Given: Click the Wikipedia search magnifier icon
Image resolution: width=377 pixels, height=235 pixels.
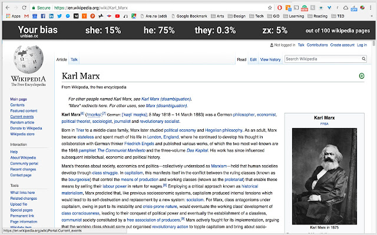Looking at the screenshot, I should tap(363, 59).
